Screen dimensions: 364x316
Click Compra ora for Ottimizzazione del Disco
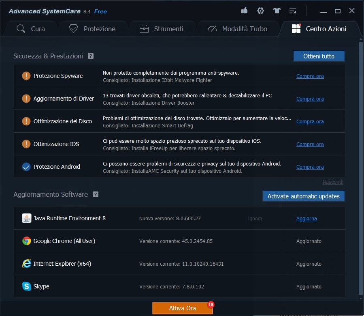[x=310, y=122]
